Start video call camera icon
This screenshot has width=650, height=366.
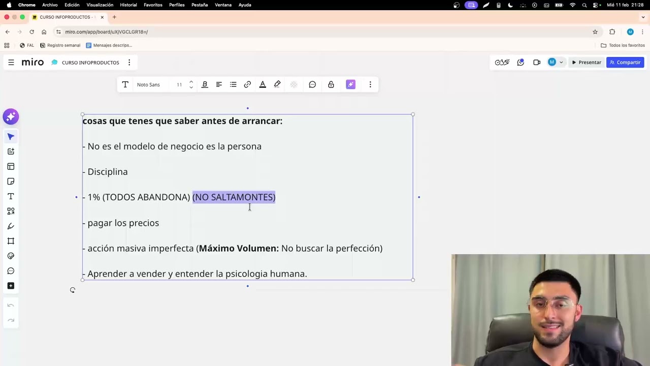[537, 62]
